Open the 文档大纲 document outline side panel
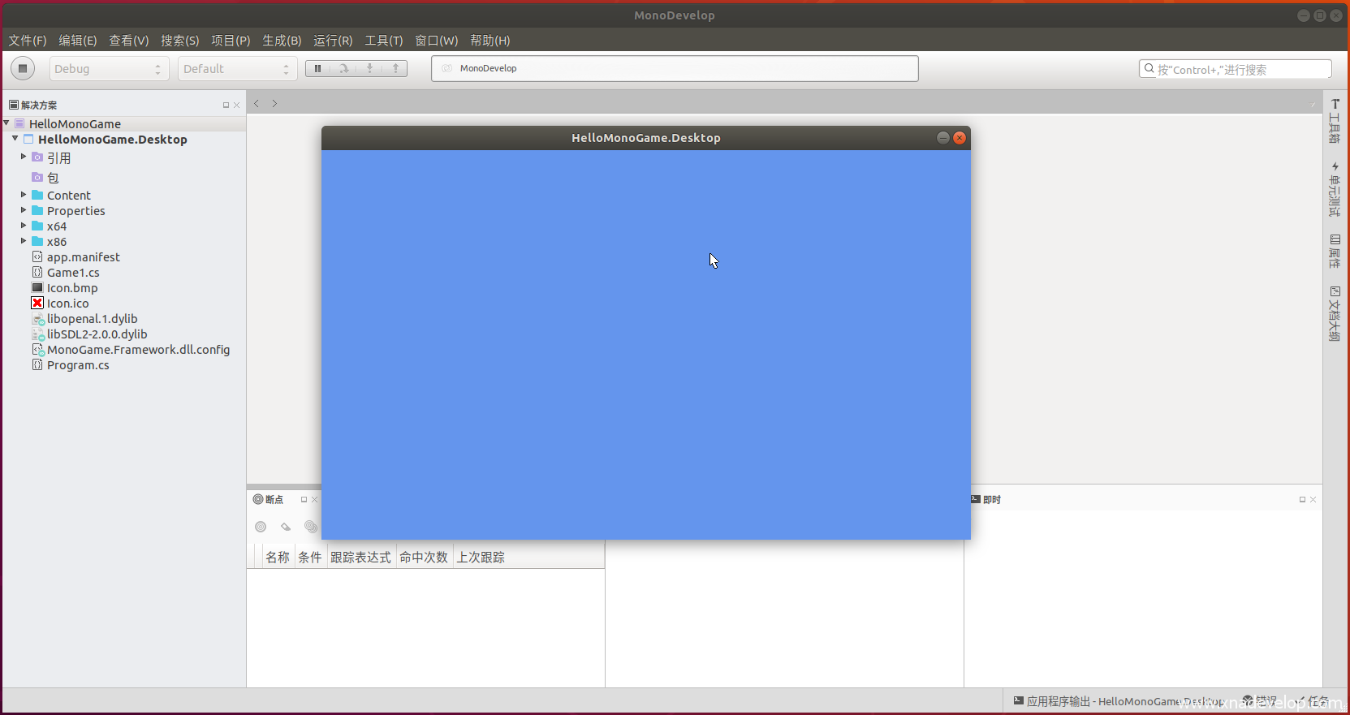The height and width of the screenshot is (715, 1350). [1335, 314]
